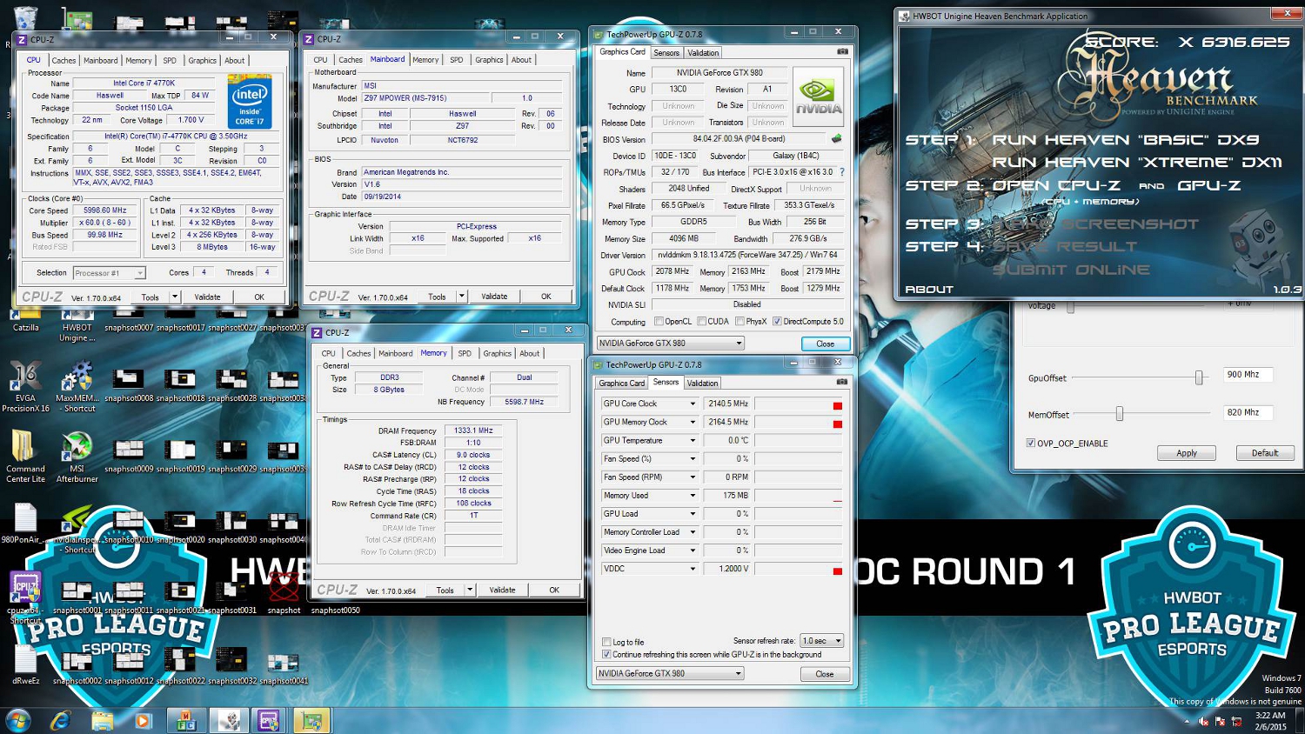Enable Log to file in GPU-Z Sensors

tap(606, 642)
